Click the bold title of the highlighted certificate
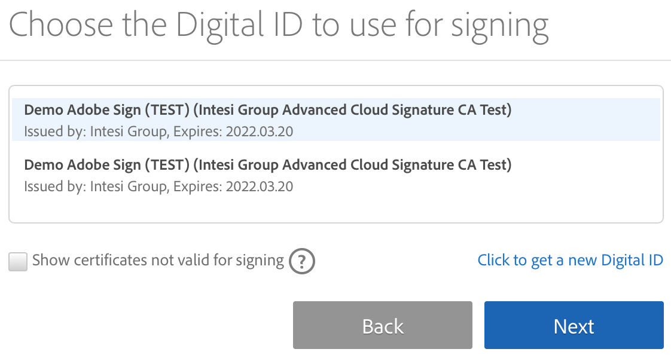The width and height of the screenshot is (671, 355). coord(267,111)
